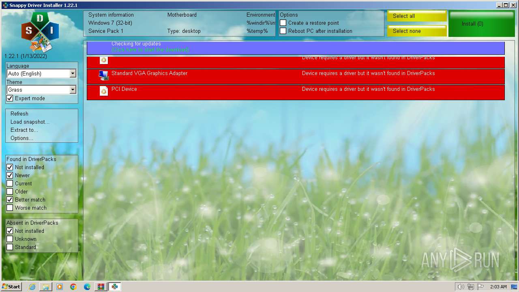The image size is (519, 292).
Task: Uncheck Not installed under Found in DriverPacks
Action: click(10, 167)
